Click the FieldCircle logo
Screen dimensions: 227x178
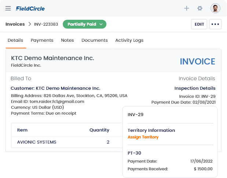pos(30,8)
